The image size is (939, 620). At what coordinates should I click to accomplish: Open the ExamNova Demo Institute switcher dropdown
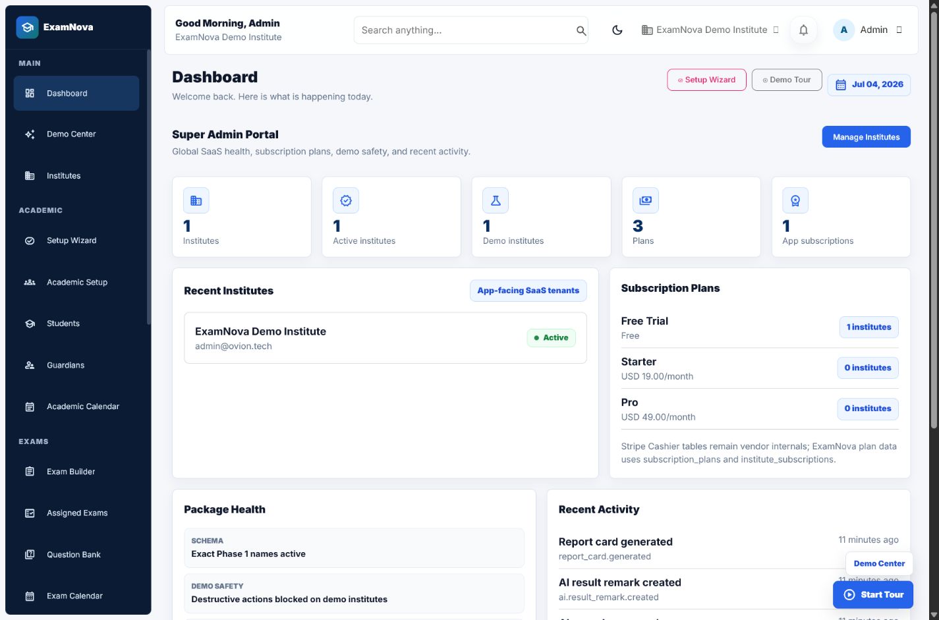pos(710,30)
